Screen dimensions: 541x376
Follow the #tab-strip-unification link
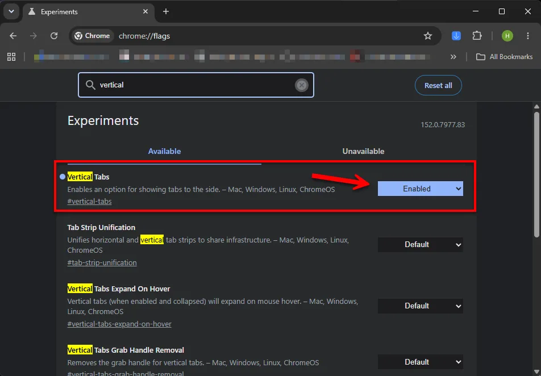tap(102, 263)
